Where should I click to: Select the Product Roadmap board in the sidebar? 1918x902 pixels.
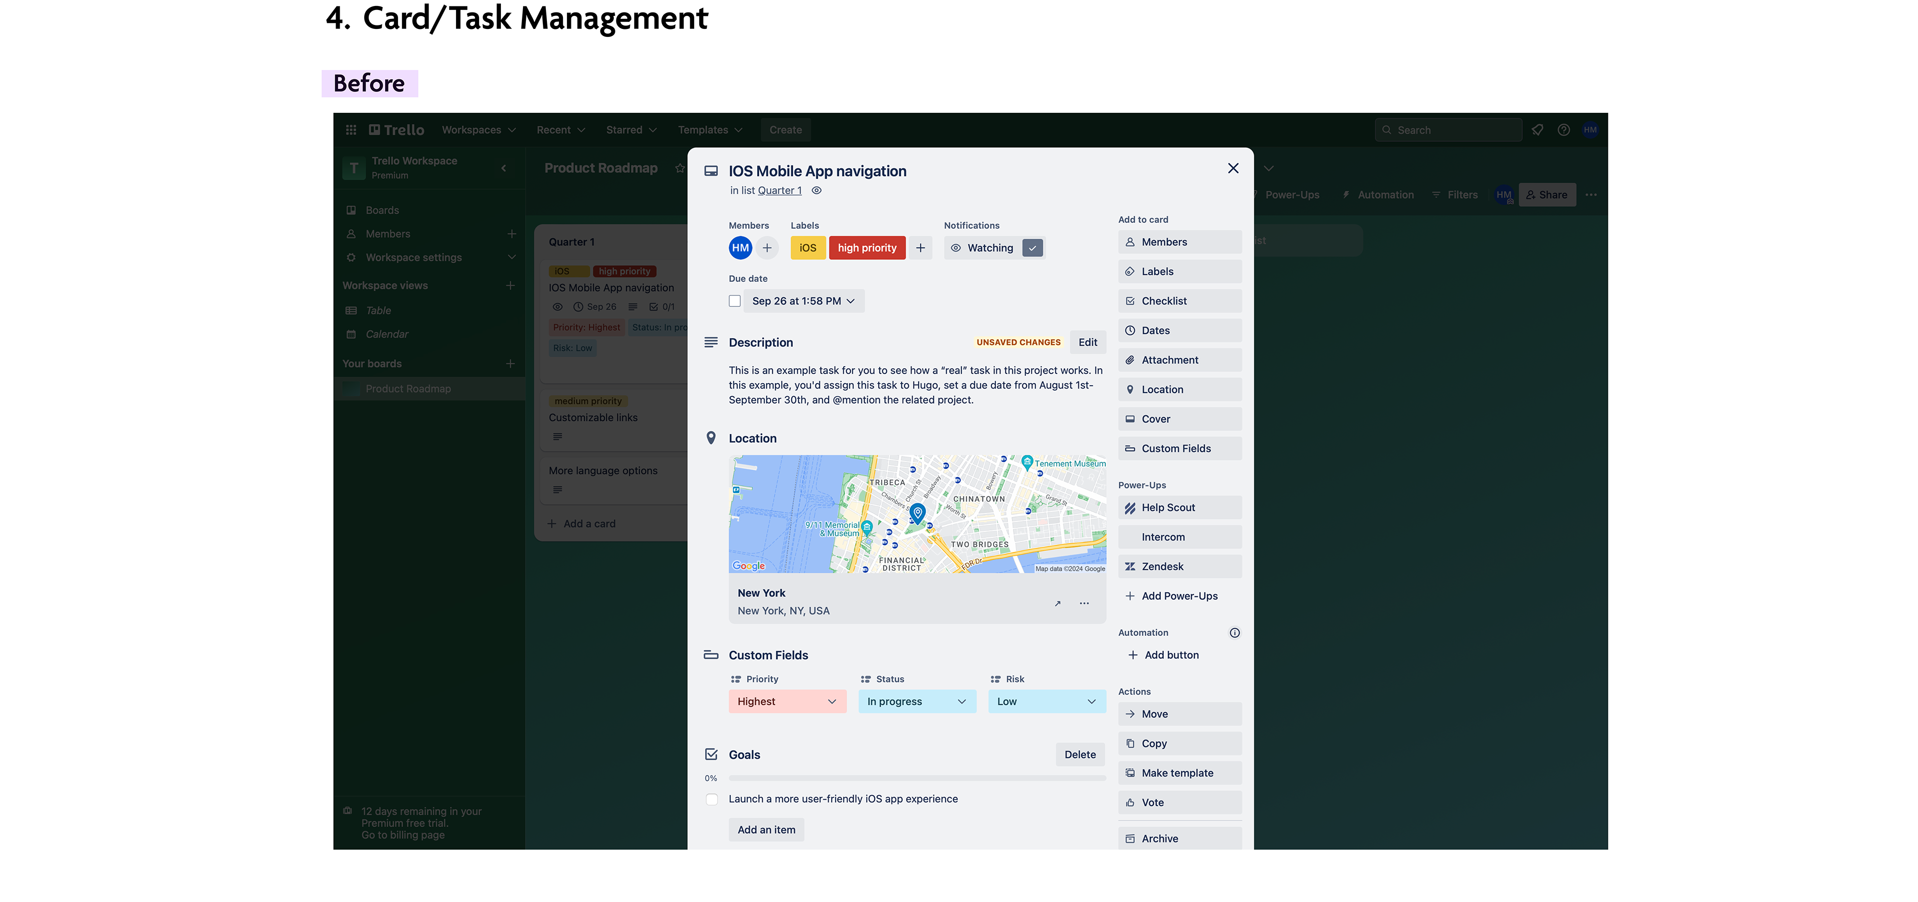tap(430, 389)
